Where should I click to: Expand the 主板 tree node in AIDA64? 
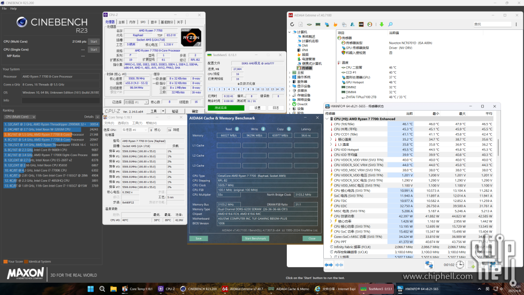(290, 73)
